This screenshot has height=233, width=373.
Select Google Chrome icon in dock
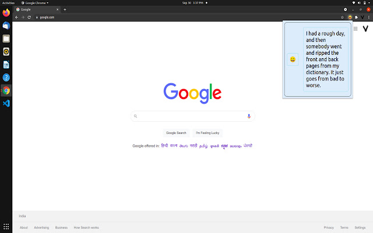pyautogui.click(x=6, y=90)
